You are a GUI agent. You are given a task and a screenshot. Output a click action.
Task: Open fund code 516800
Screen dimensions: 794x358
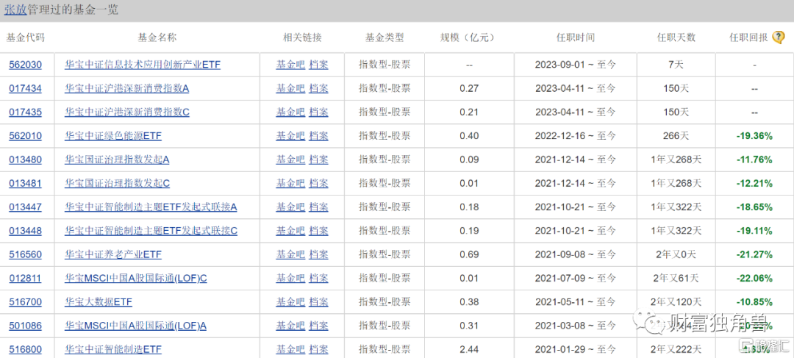(x=25, y=349)
